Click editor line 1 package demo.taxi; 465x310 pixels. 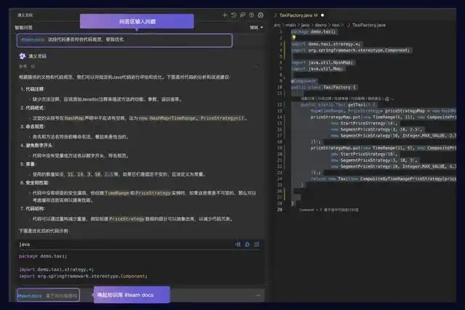coord(313,32)
